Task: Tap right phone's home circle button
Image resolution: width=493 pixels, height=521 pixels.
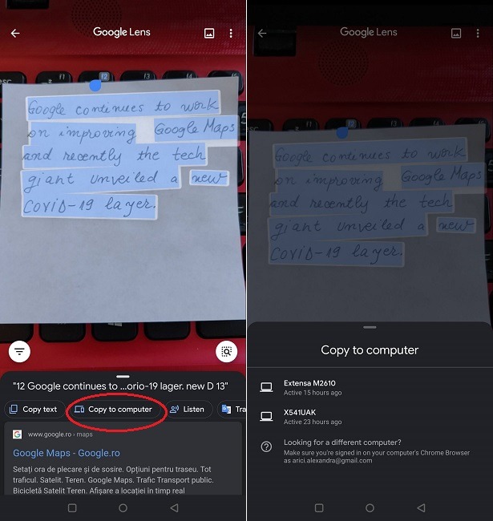Action: pyautogui.click(x=370, y=507)
